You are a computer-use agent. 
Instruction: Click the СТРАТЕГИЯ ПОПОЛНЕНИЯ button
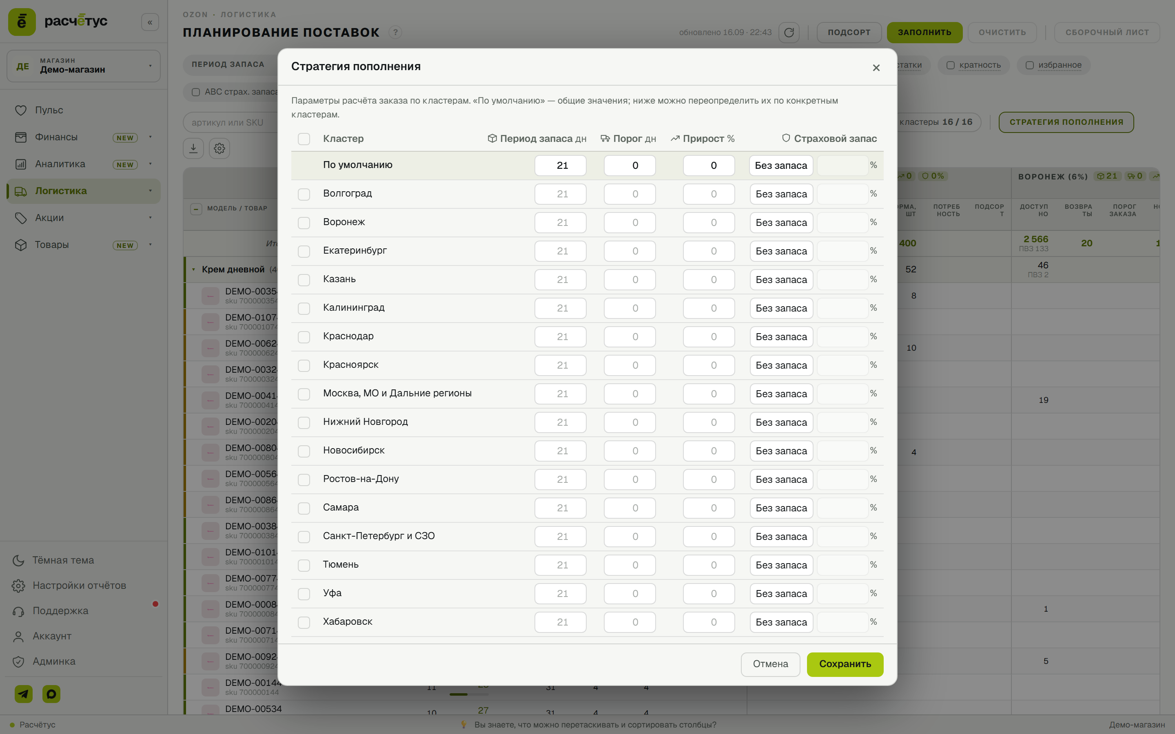pyautogui.click(x=1066, y=122)
